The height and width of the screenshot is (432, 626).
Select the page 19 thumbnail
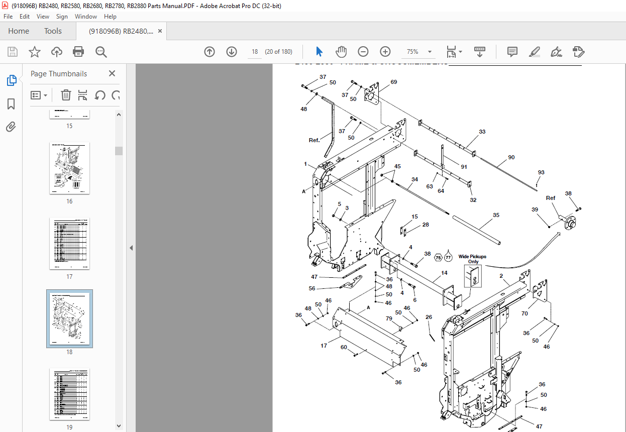69,394
